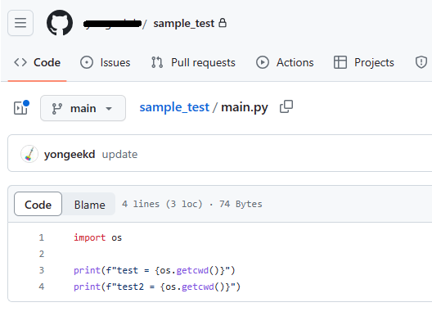Screen dimensions: 432x316
Task: Switch to the Issues tab
Action: coord(106,62)
